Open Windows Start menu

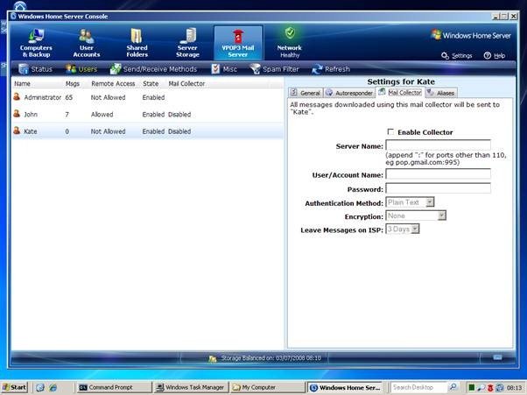[x=14, y=387]
